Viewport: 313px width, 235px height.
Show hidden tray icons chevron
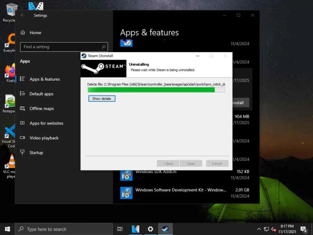pyautogui.click(x=259, y=229)
